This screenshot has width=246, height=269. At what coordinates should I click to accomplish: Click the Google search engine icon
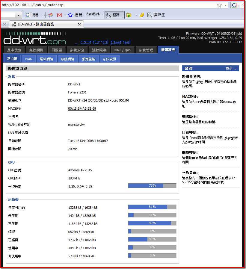(234, 5)
